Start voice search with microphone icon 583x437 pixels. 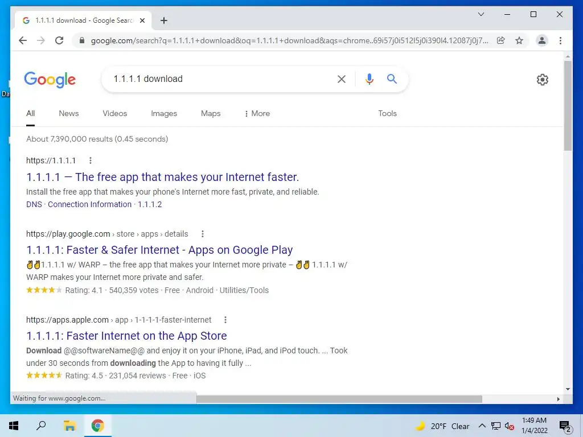click(x=369, y=79)
